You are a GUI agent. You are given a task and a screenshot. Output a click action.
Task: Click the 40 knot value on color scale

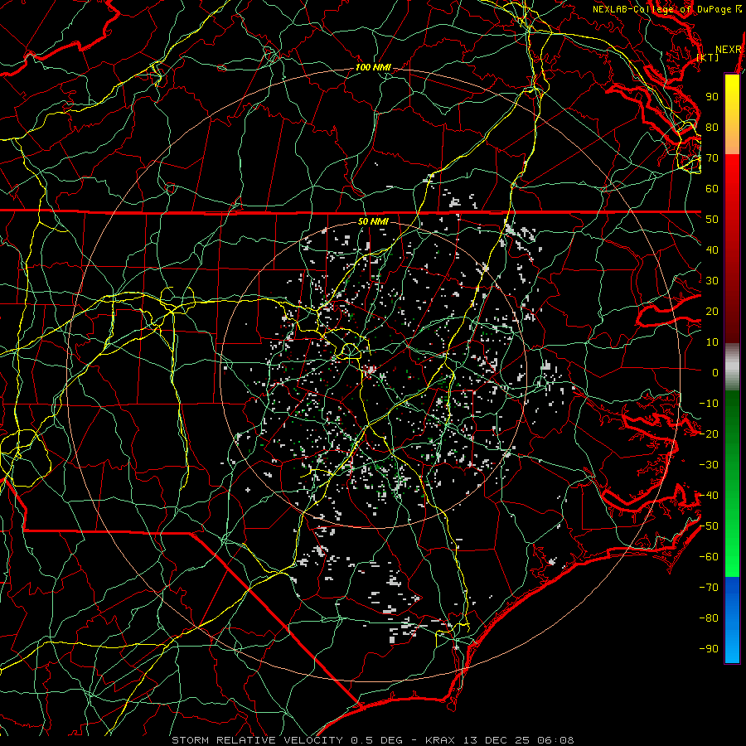pos(712,250)
